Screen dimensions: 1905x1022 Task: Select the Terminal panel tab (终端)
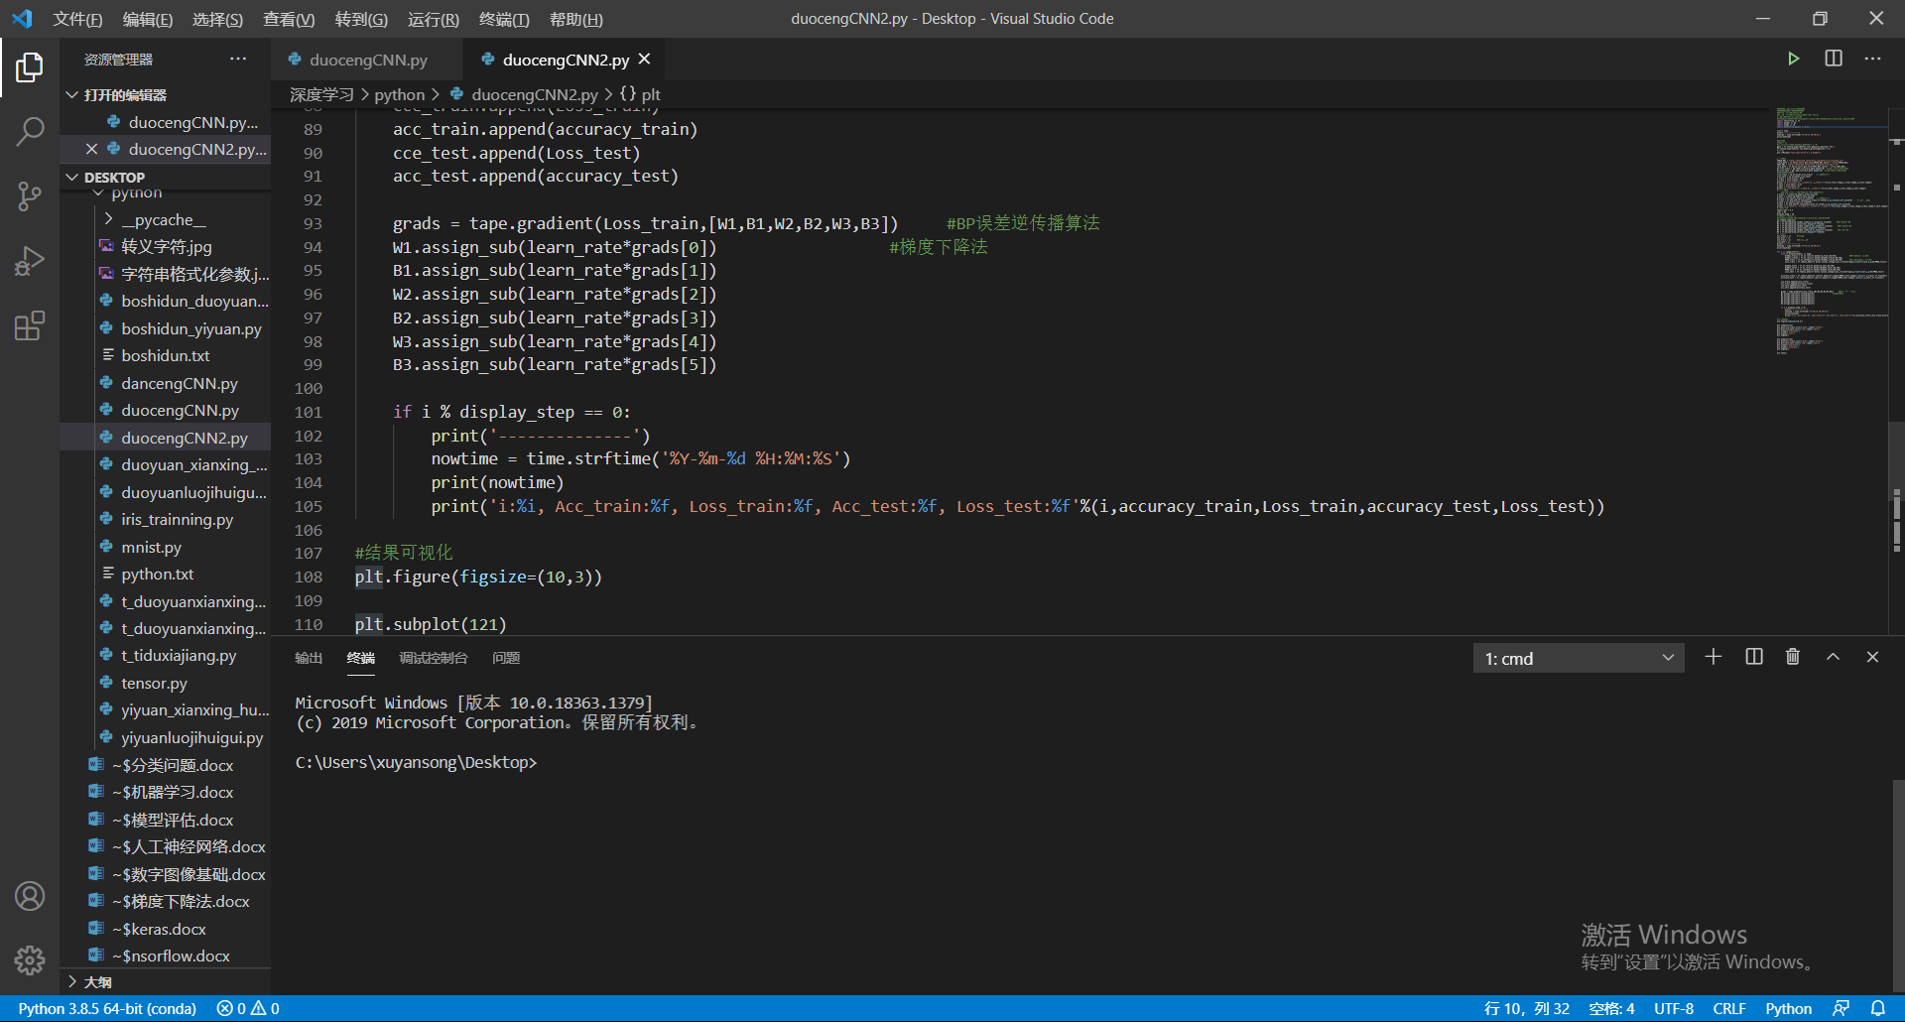360,658
